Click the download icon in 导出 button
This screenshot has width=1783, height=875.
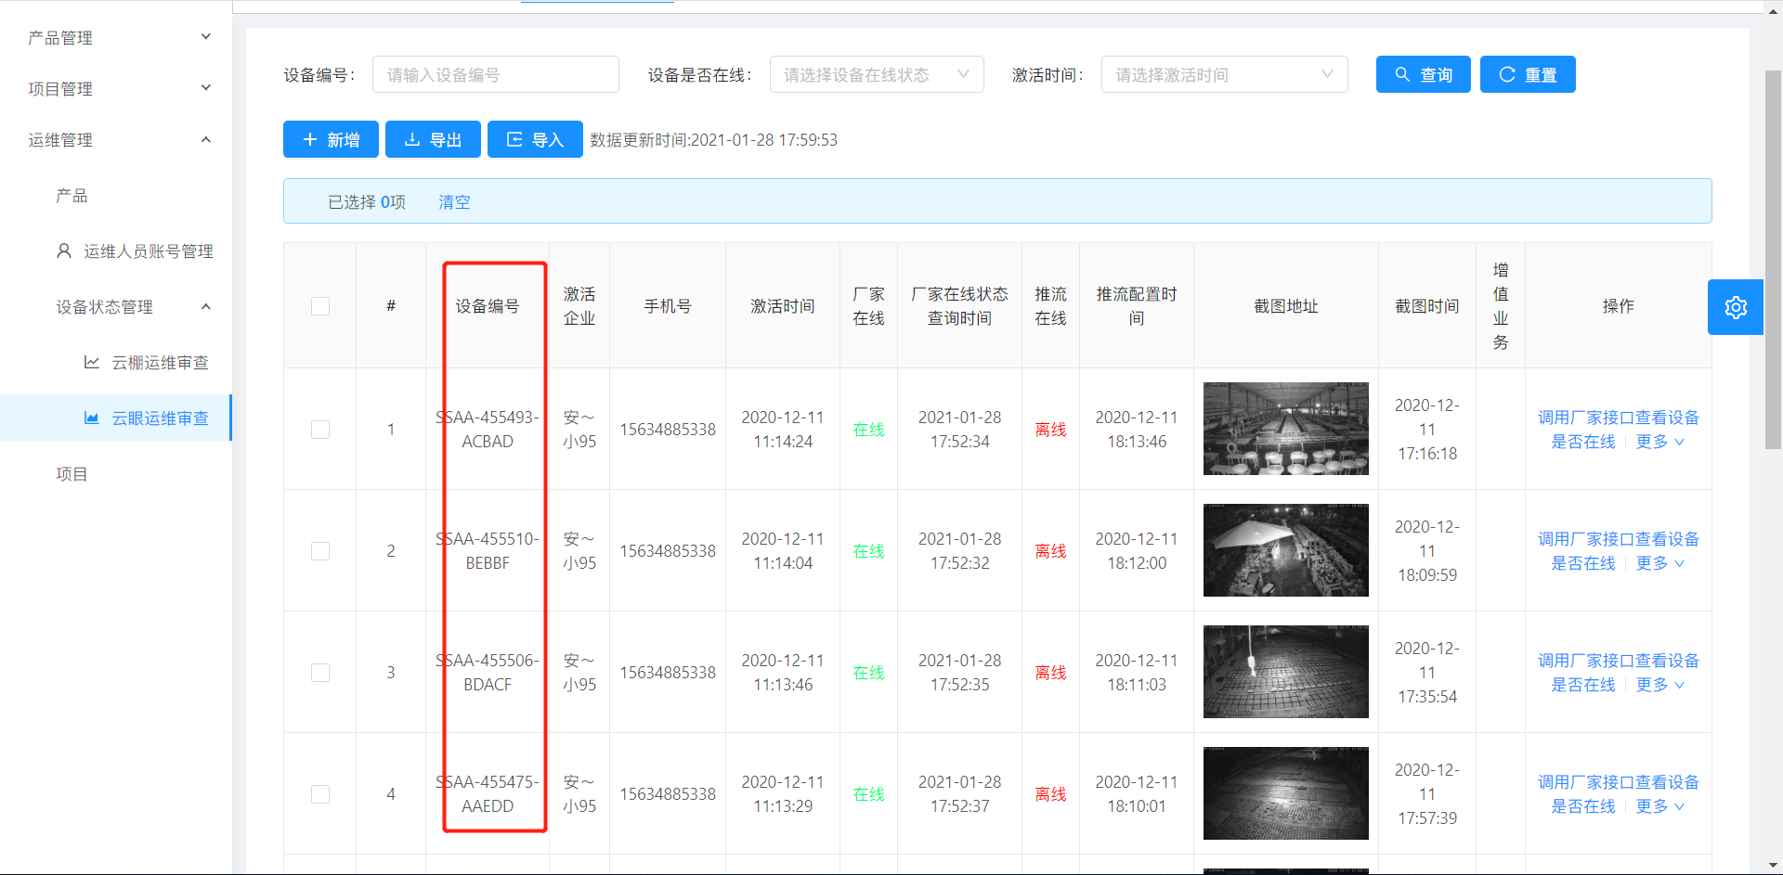coord(412,139)
